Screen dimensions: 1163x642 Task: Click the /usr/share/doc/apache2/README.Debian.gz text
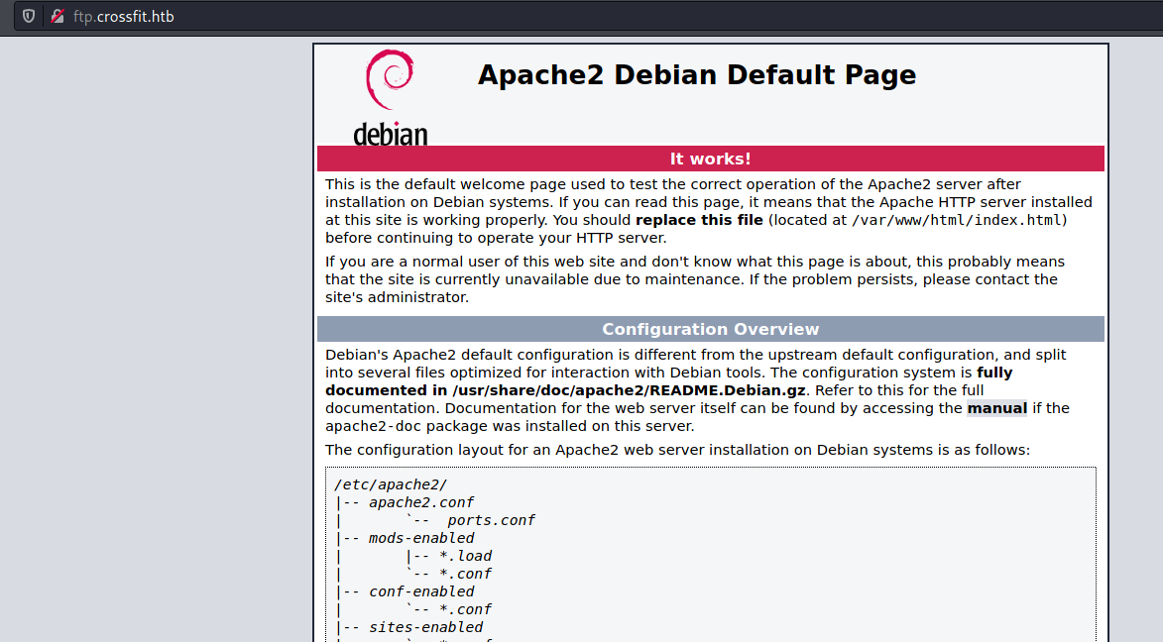629,390
